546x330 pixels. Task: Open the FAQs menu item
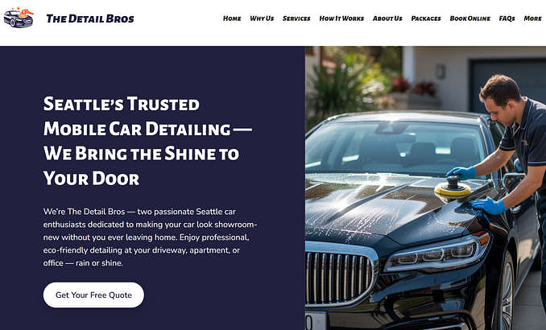[x=507, y=19]
